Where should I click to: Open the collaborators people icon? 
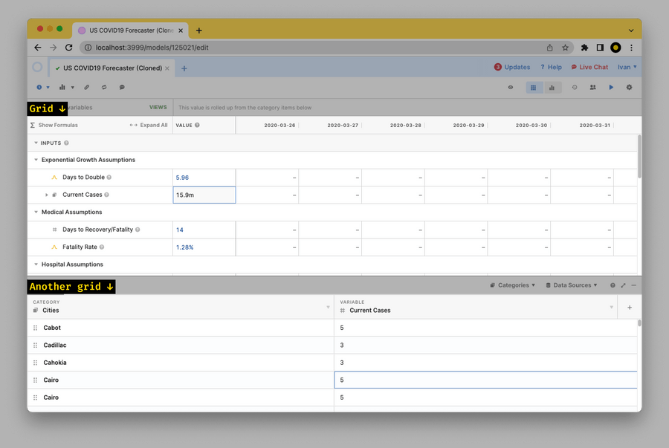coord(592,88)
